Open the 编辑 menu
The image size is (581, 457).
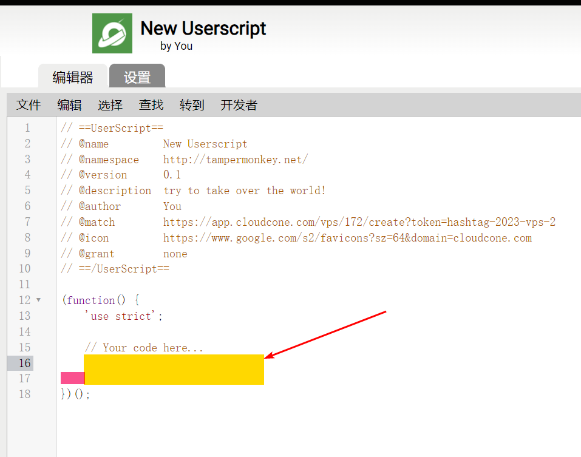click(x=69, y=105)
